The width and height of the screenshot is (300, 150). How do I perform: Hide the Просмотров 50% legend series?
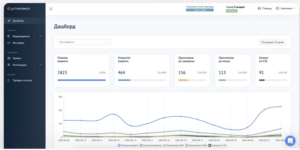(x=174, y=145)
